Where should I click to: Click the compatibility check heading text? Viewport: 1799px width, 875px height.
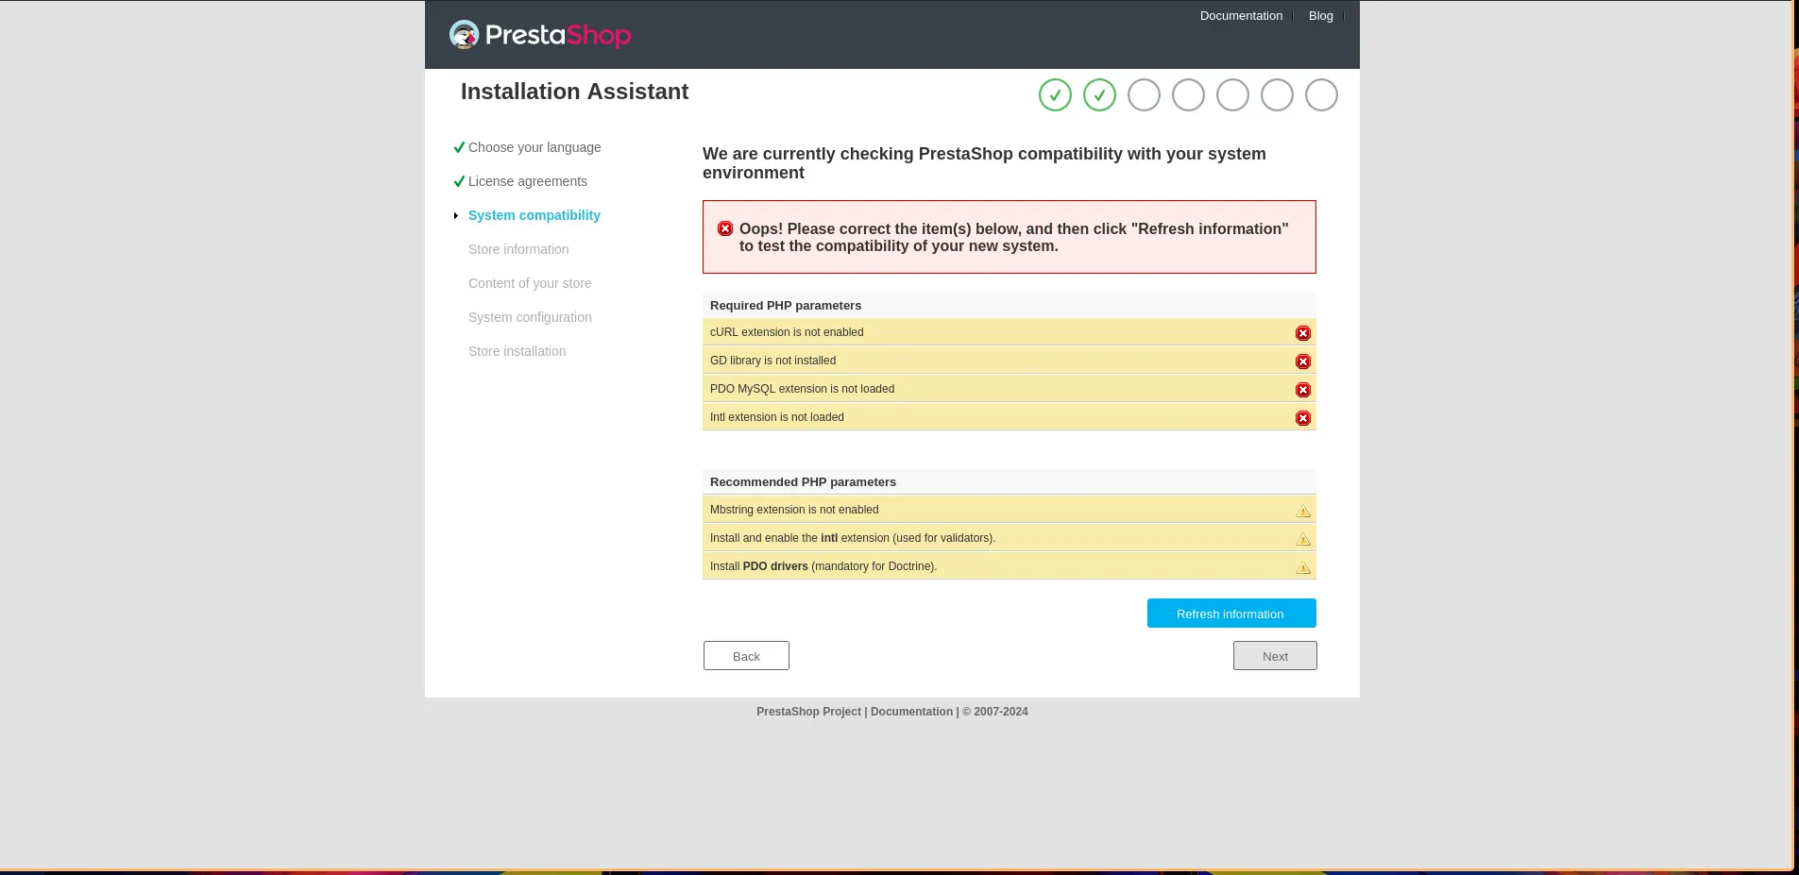click(984, 163)
